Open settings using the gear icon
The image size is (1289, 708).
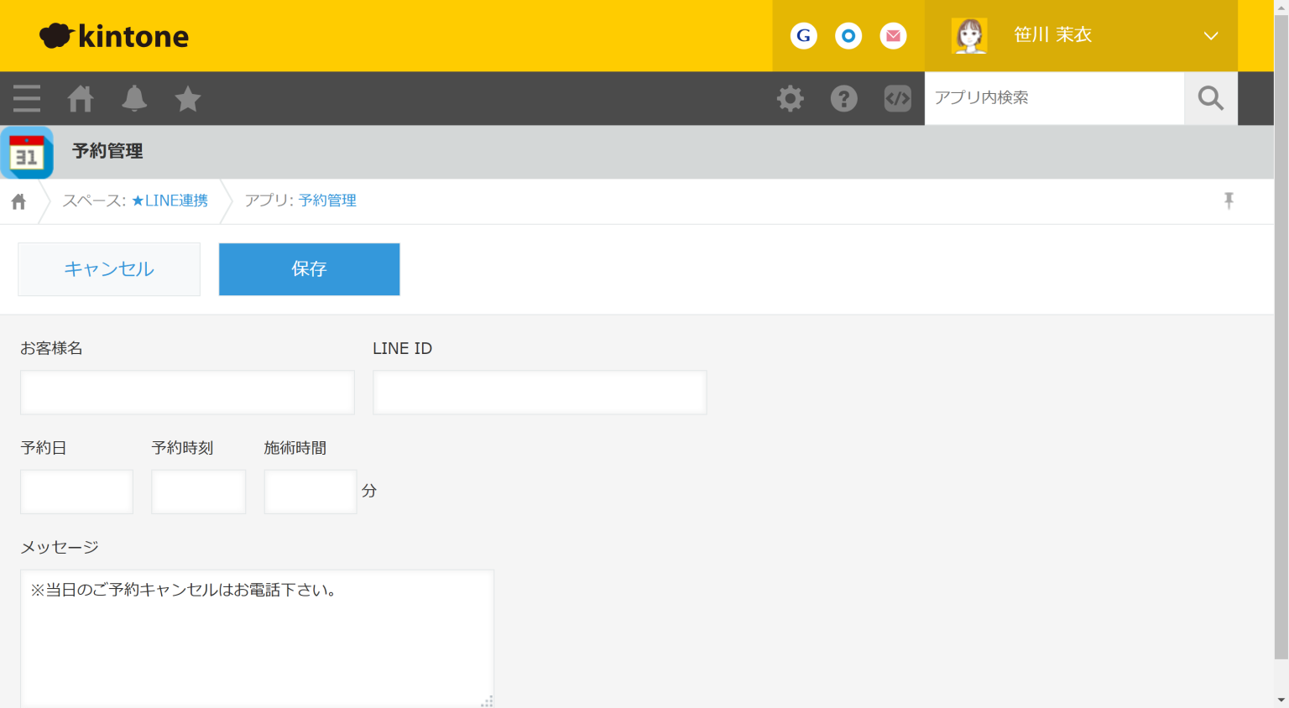click(790, 98)
